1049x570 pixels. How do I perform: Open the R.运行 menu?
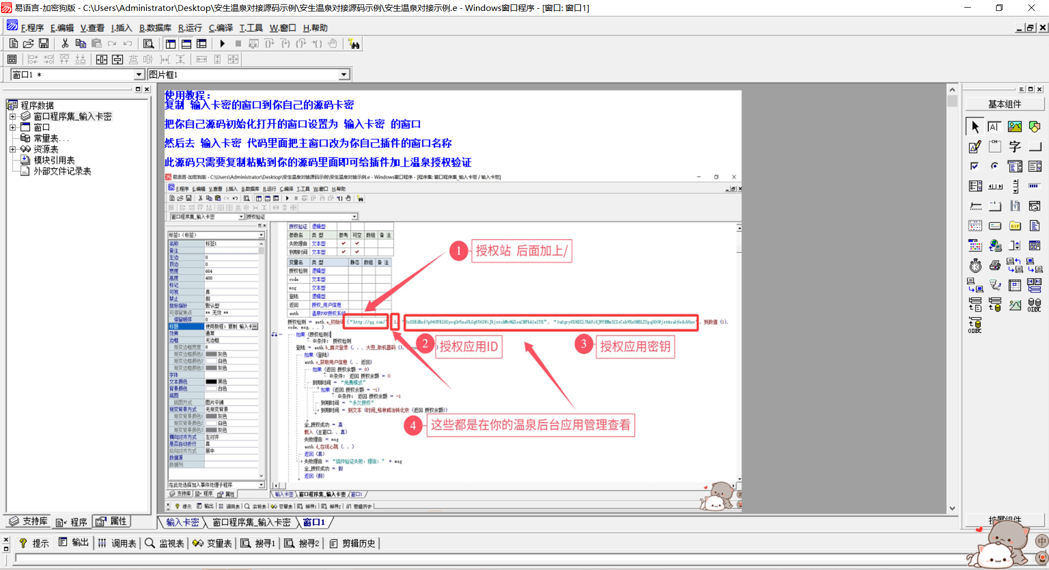[190, 28]
